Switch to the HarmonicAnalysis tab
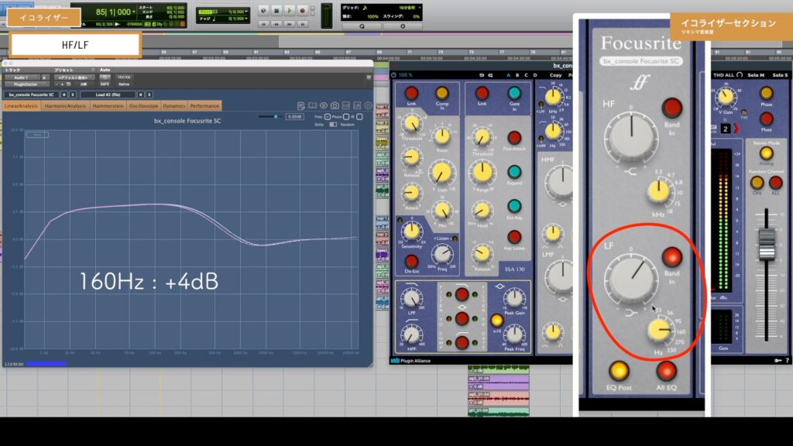The width and height of the screenshot is (793, 446). 65,105
